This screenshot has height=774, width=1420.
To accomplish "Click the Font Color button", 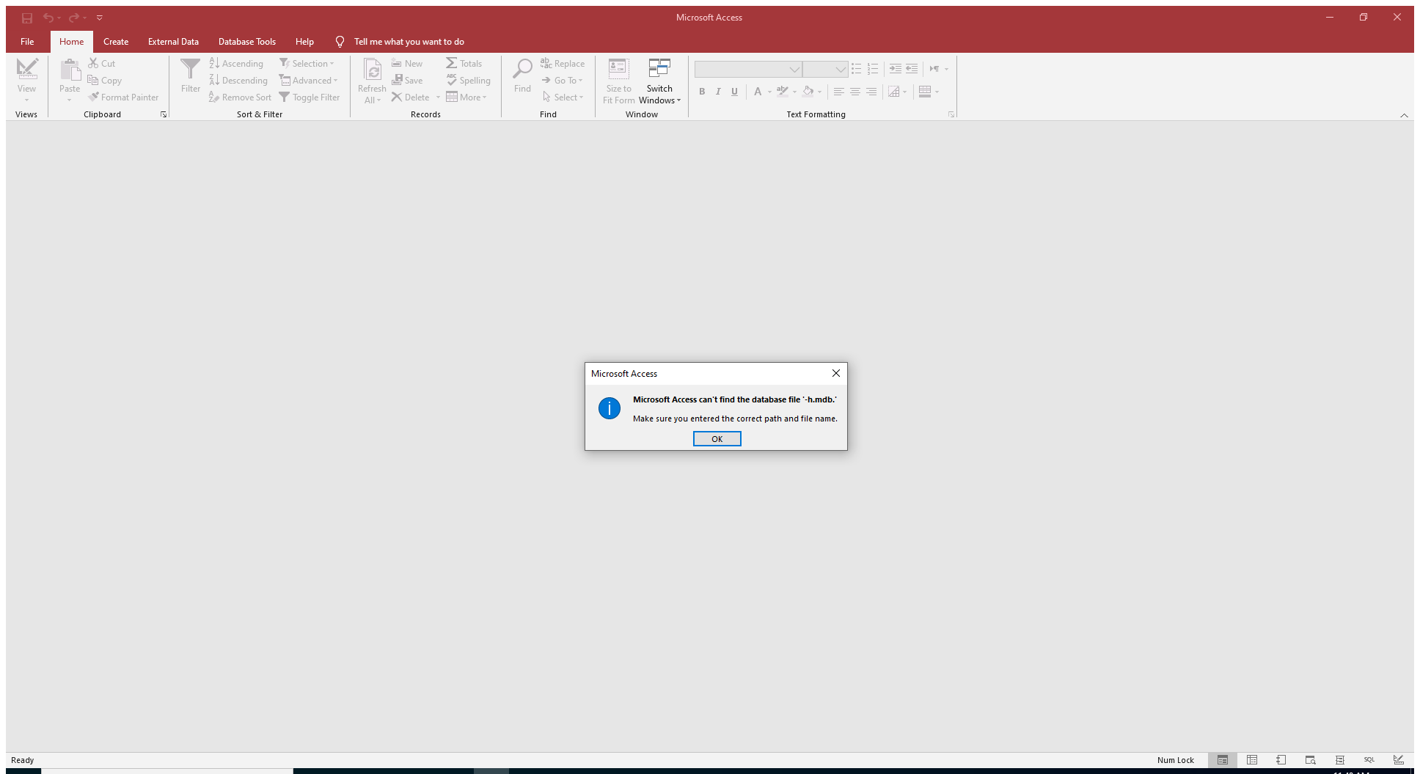I will (758, 92).
